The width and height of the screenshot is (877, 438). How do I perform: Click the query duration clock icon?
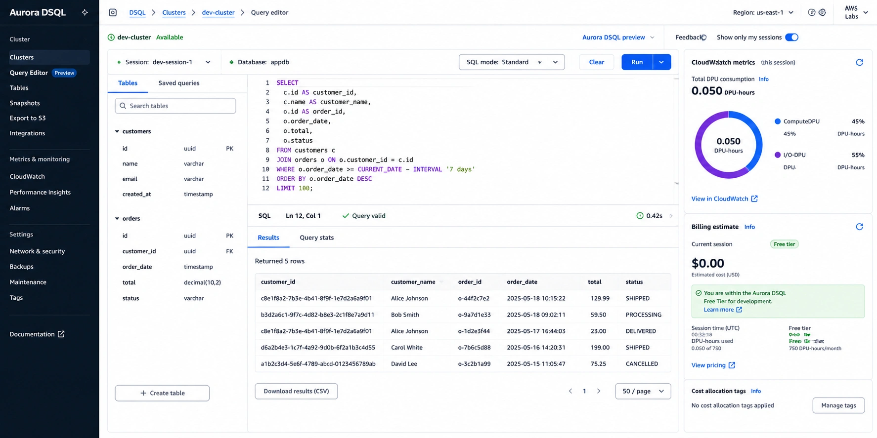coord(640,216)
